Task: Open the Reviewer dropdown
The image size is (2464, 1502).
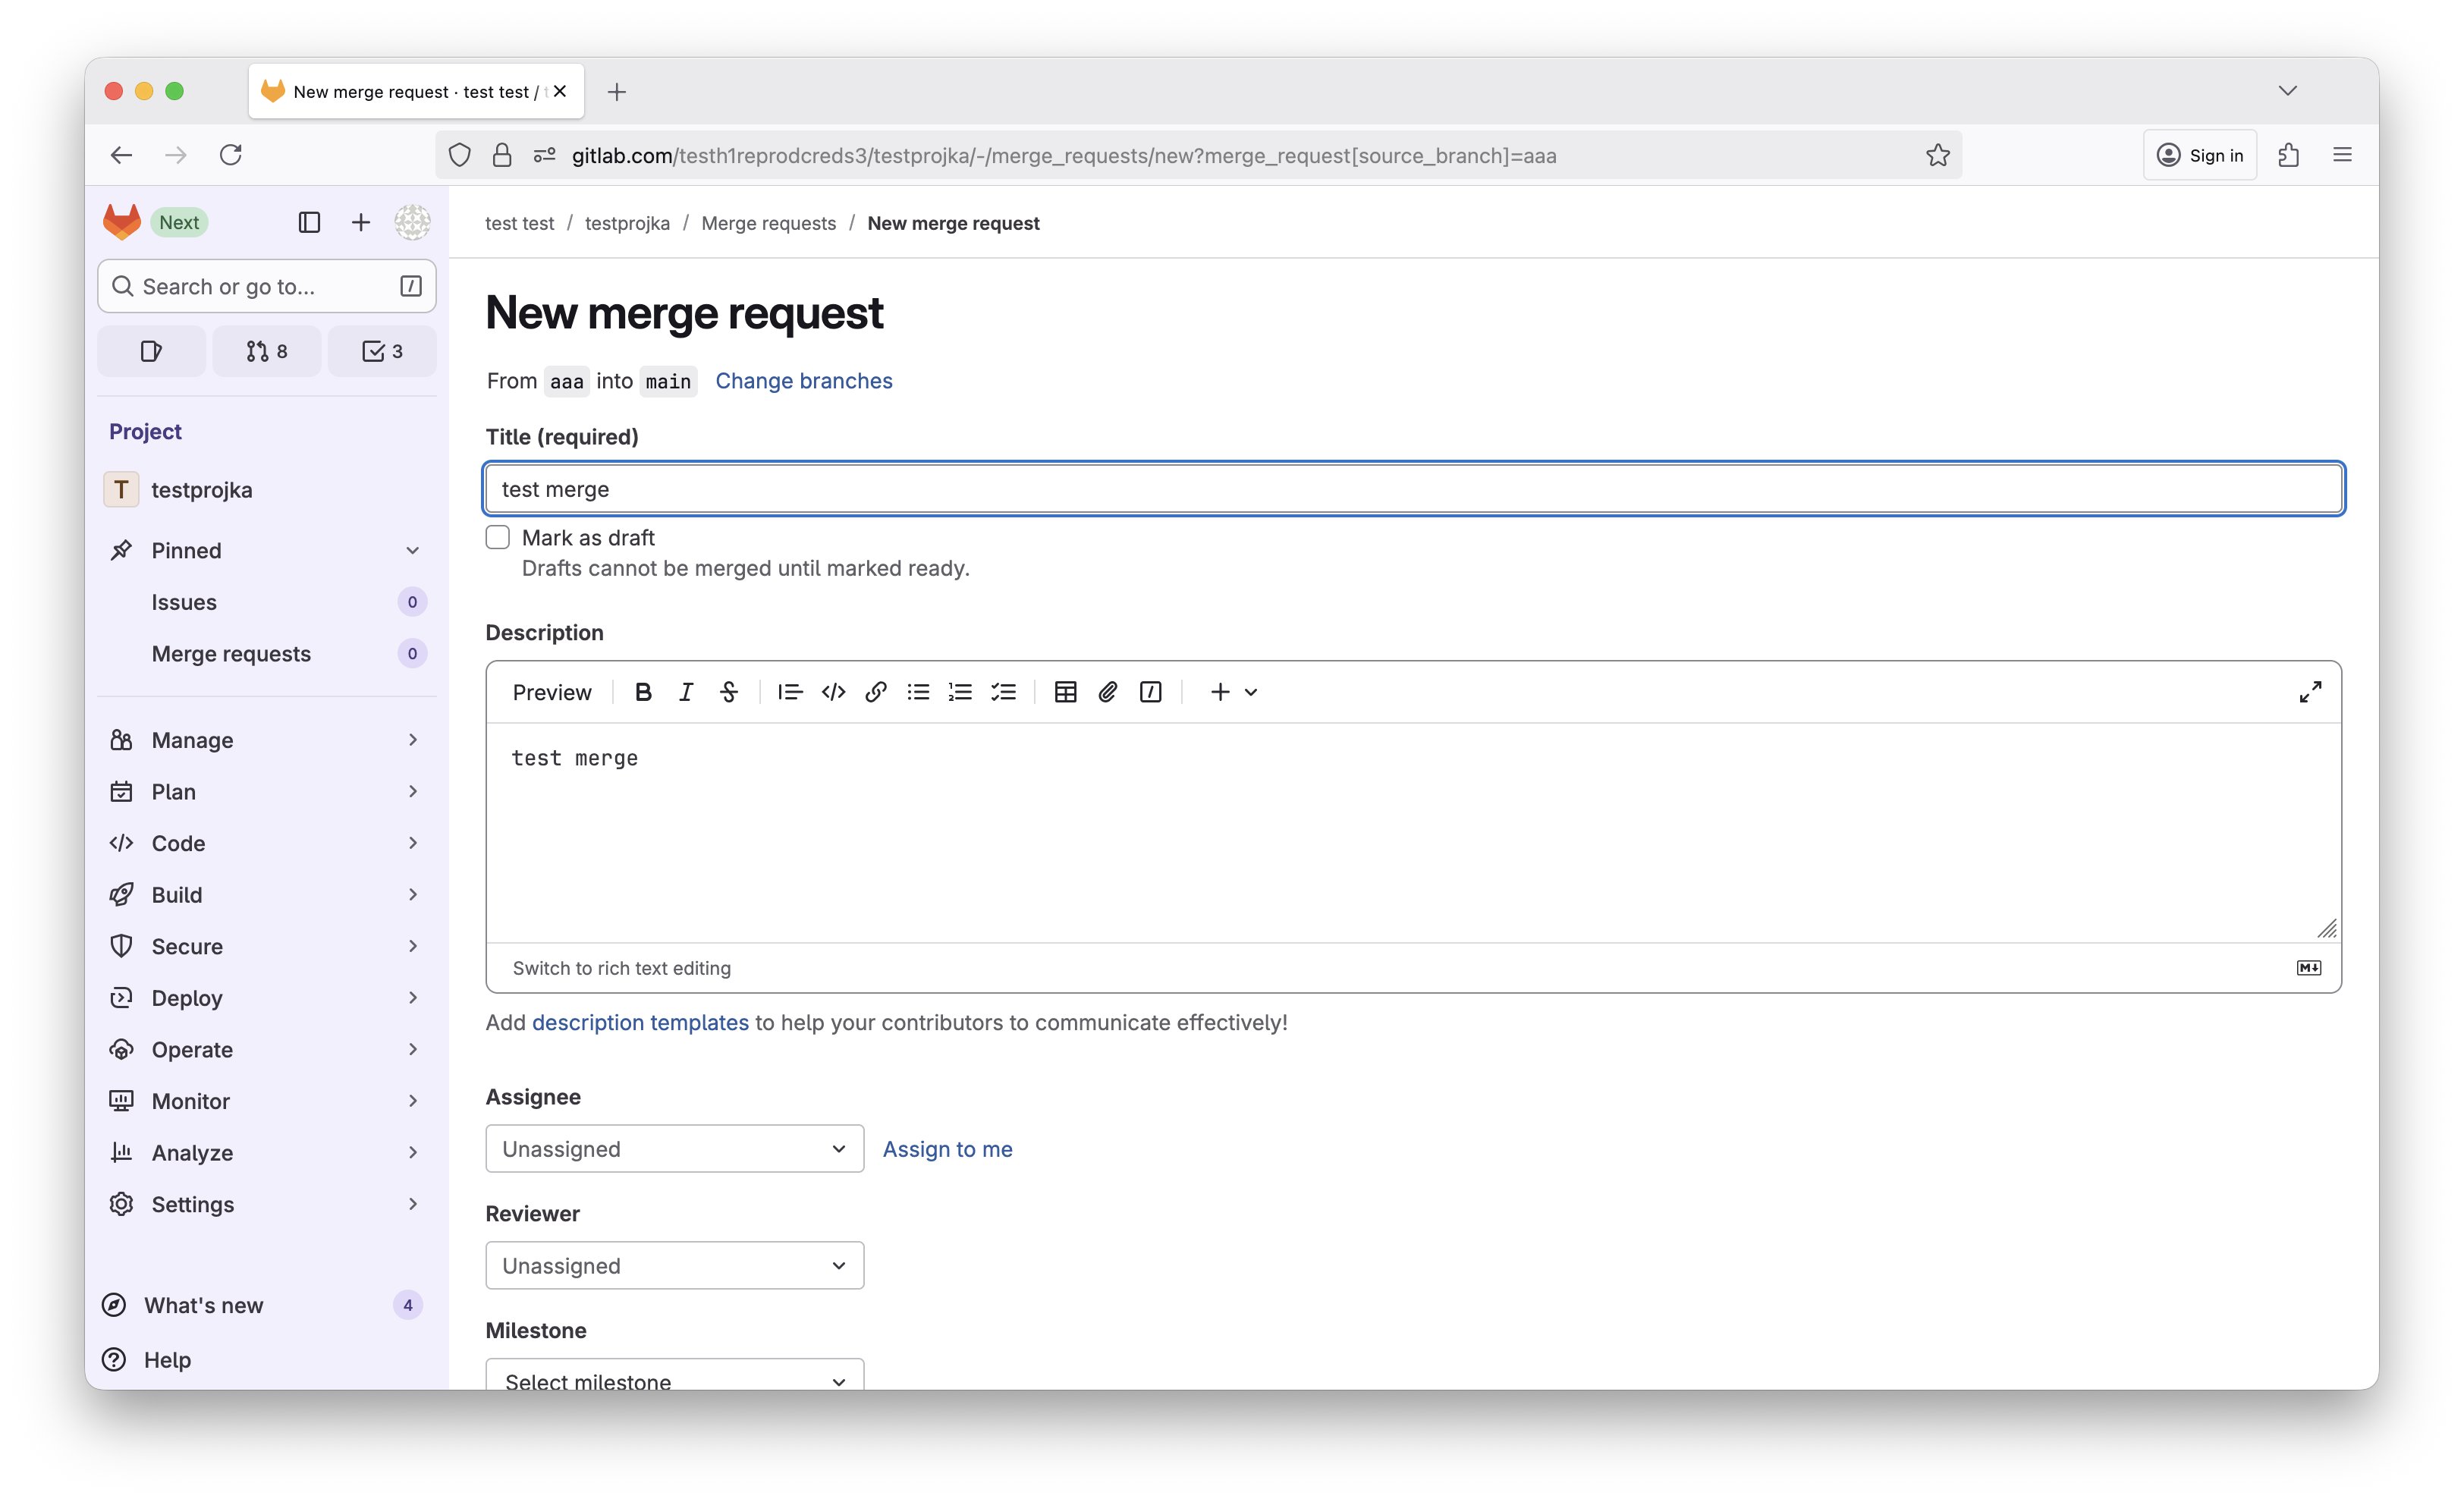Action: click(674, 1266)
